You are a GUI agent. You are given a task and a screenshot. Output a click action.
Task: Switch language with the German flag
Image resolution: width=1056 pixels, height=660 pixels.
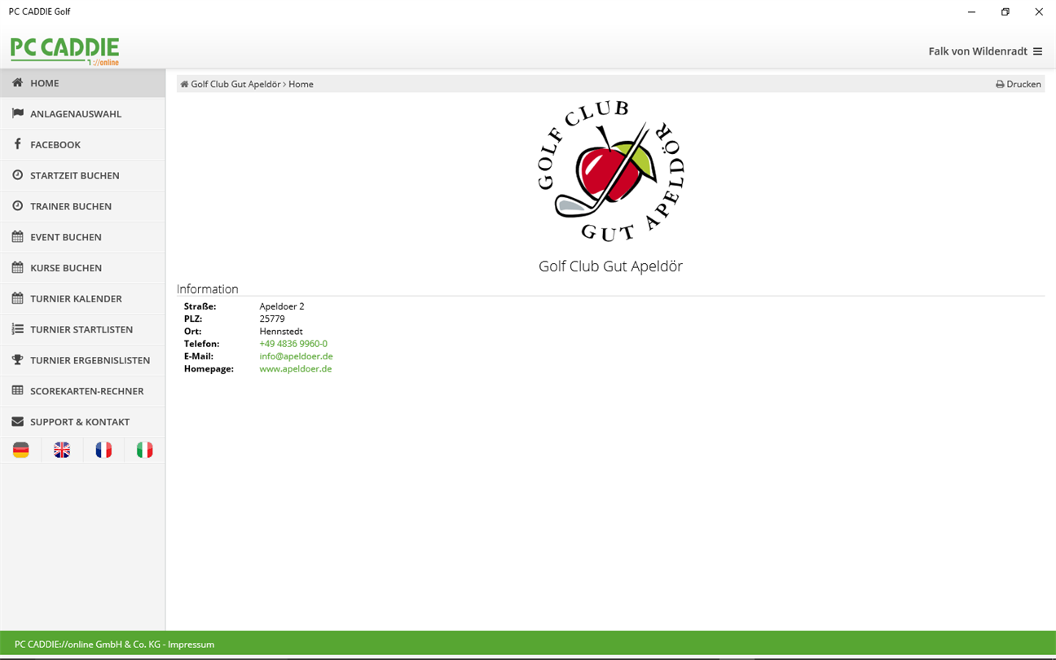20,450
